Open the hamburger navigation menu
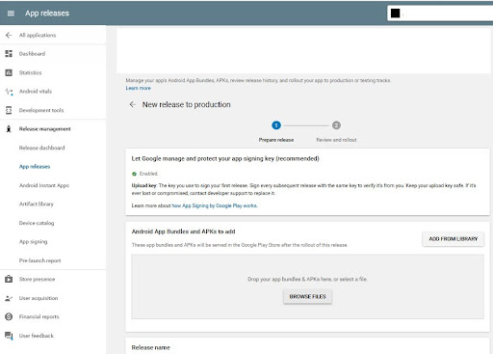Viewport: 493px width, 354px height. coord(11,14)
